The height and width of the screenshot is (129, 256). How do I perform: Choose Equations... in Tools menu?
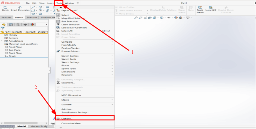[x=85, y=83]
